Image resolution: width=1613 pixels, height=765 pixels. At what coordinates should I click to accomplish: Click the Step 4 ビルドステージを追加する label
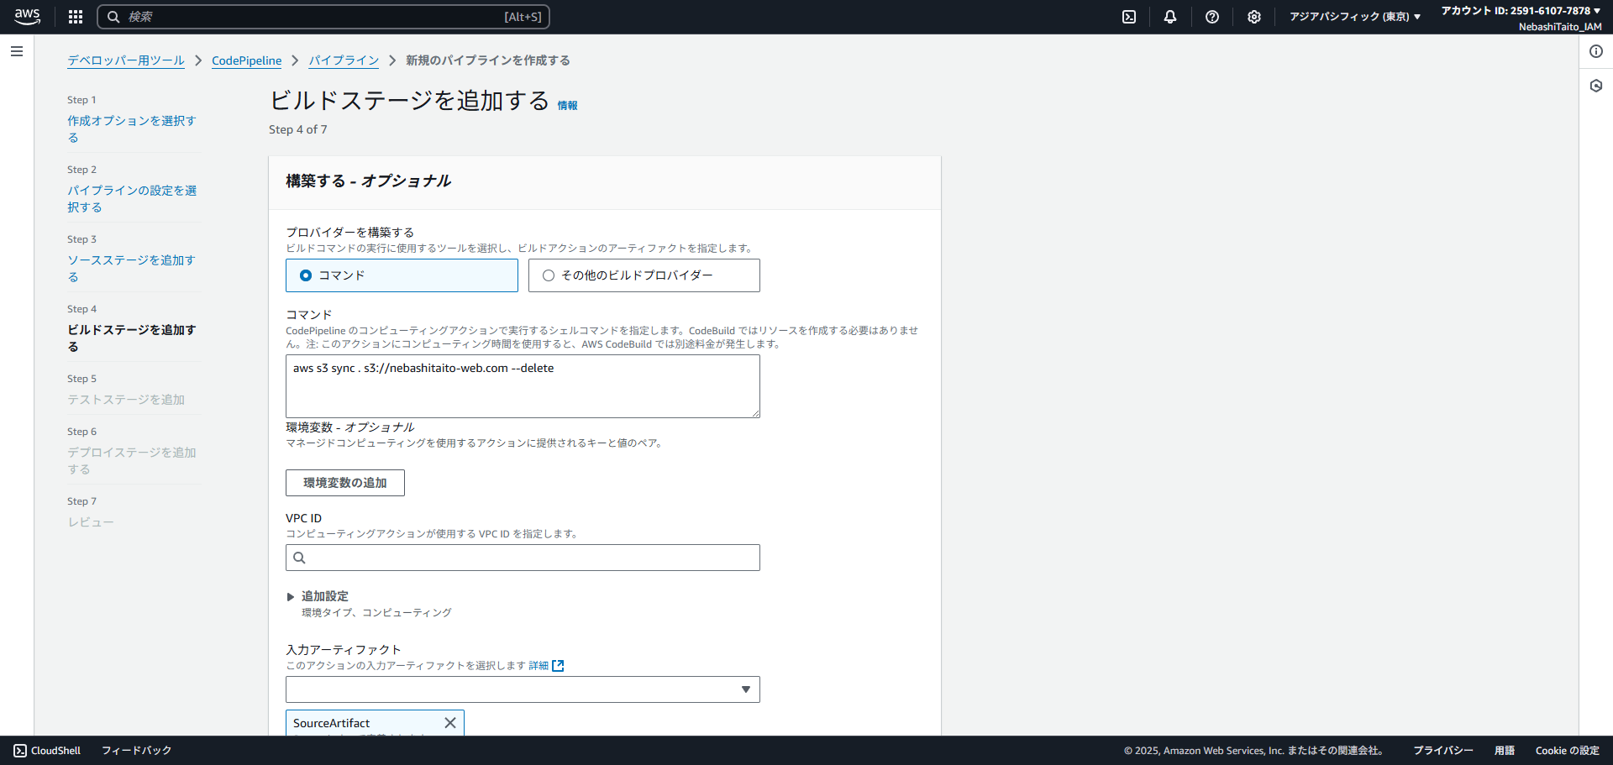[x=132, y=338]
